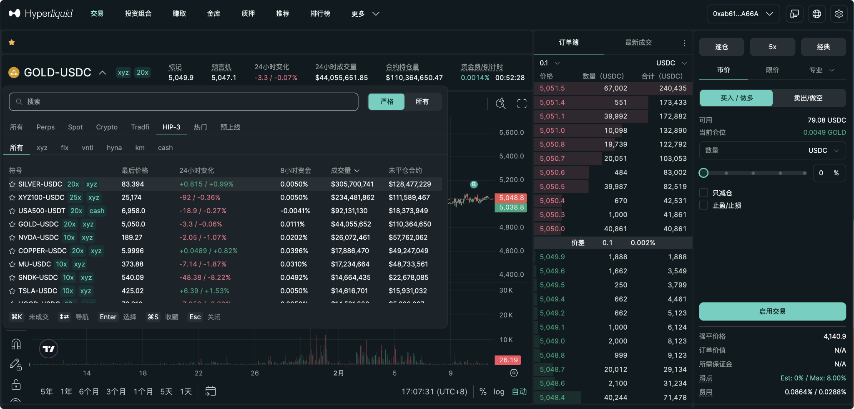Open the language globe icon
This screenshot has height=409, width=854.
click(x=816, y=13)
